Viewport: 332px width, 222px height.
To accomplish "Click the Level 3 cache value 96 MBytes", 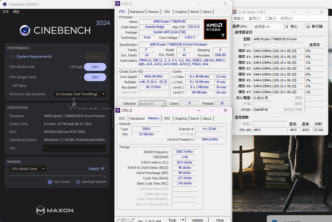I will pos(199,92).
